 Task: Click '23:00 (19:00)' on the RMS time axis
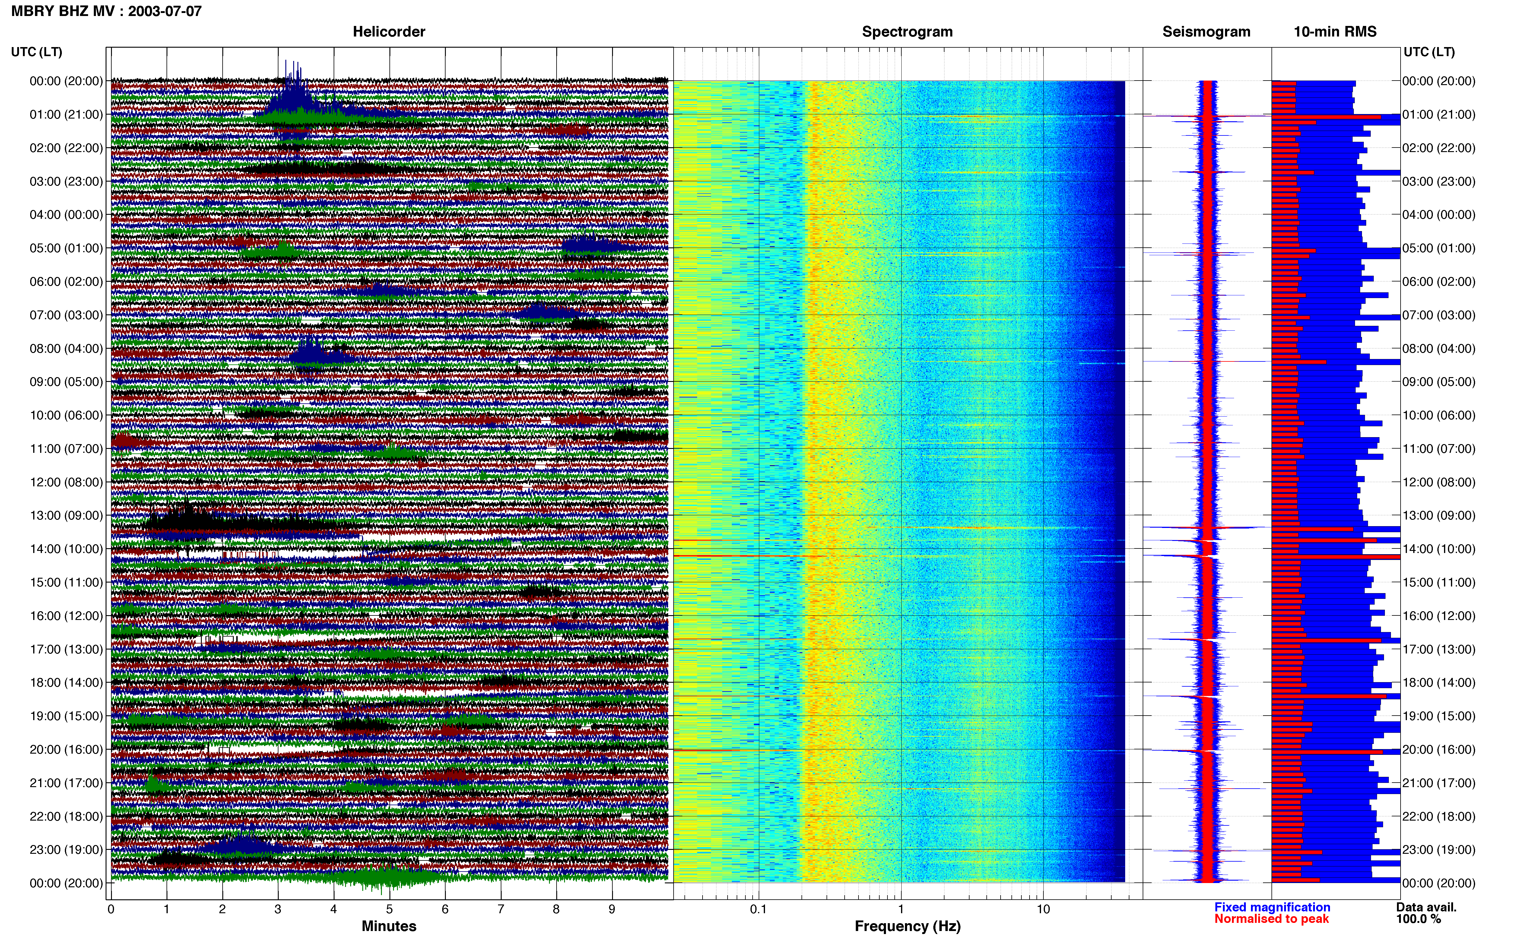(1439, 850)
